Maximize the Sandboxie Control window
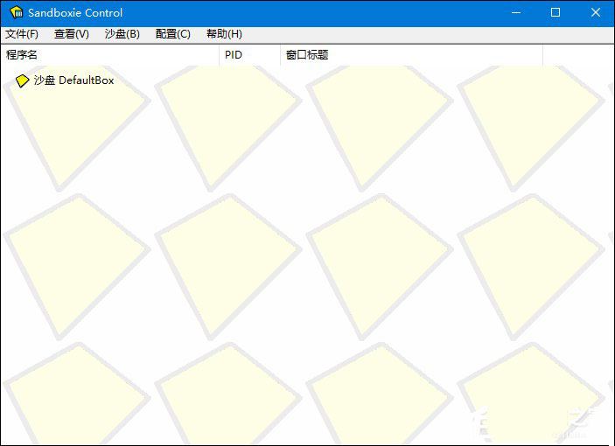The height and width of the screenshot is (446, 615). tap(556, 12)
